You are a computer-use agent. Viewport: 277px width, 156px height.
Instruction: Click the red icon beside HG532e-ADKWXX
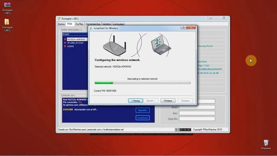[65, 39]
